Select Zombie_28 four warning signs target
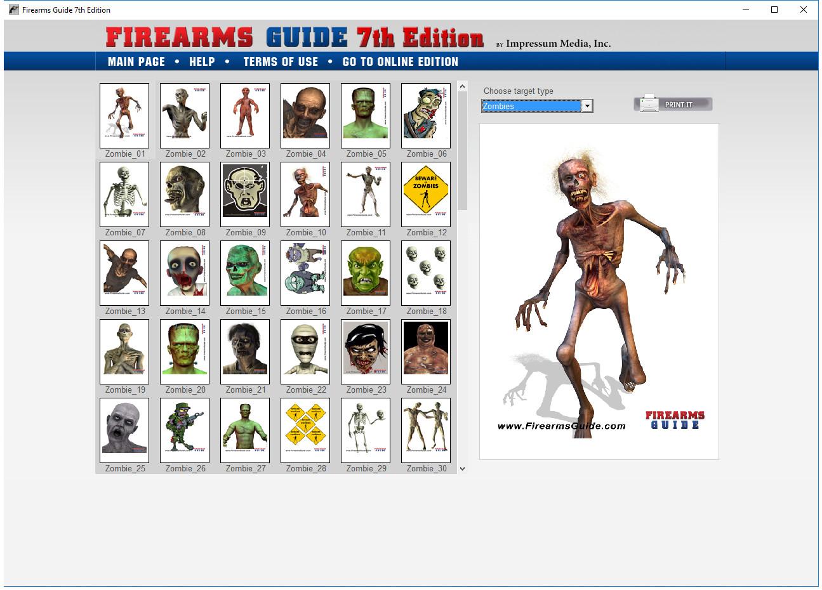Screen dimensions: 822x590 (305, 430)
